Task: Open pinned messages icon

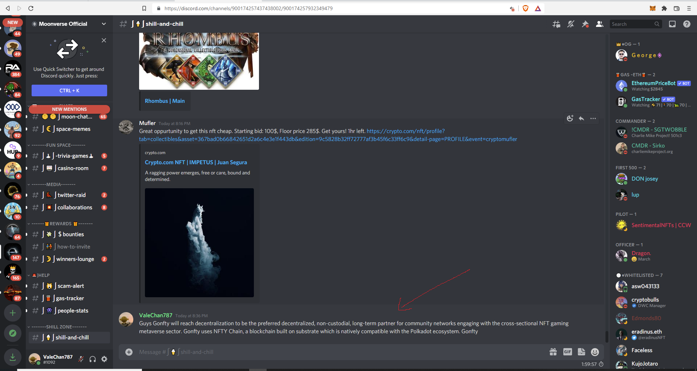Action: tap(585, 24)
